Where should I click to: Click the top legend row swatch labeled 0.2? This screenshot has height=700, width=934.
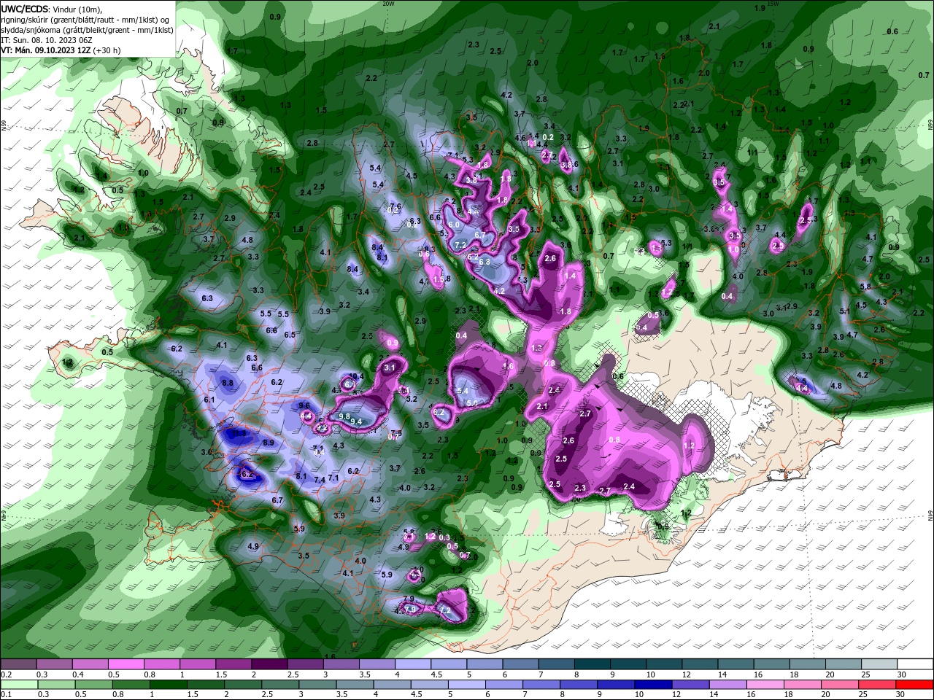(x=18, y=664)
